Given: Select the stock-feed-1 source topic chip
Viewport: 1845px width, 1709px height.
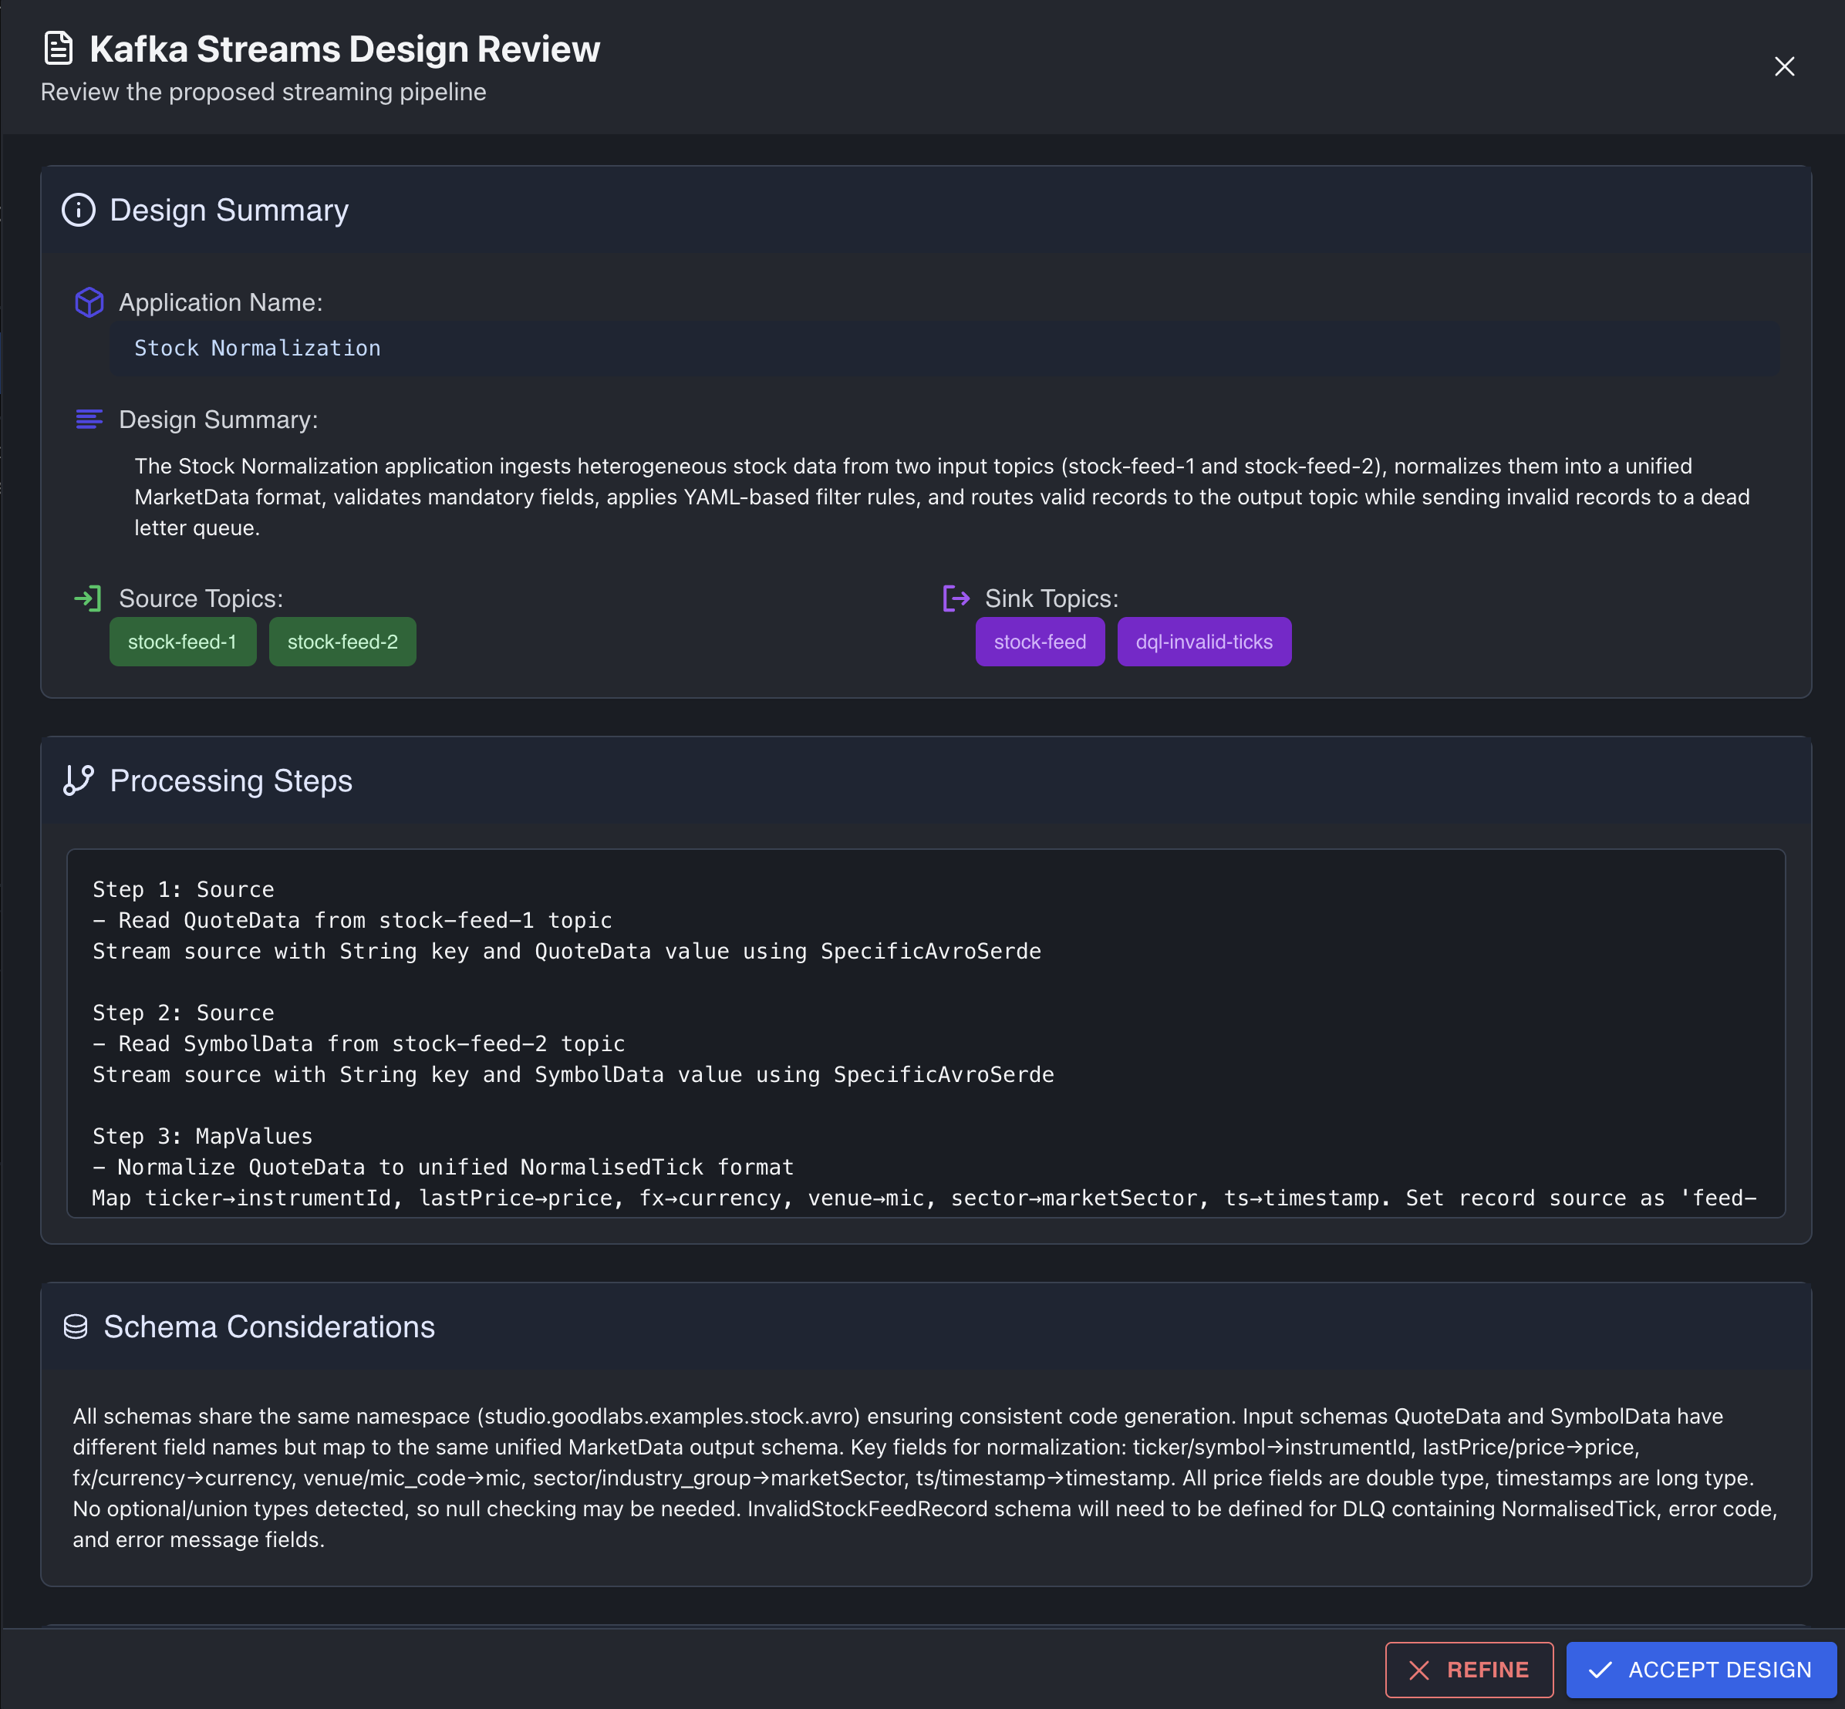Looking at the screenshot, I should (x=182, y=642).
